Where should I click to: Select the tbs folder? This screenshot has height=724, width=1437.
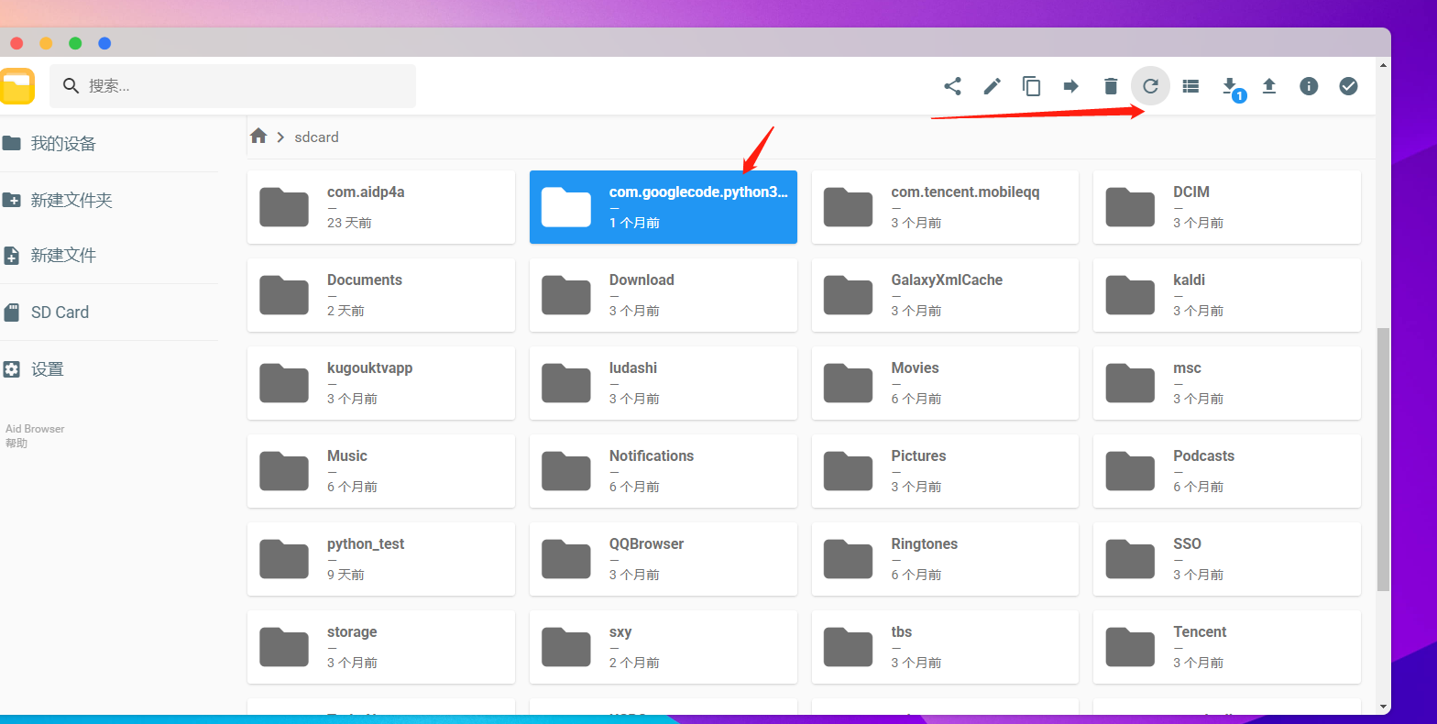click(x=946, y=647)
